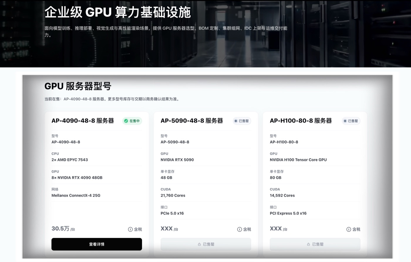Click model value AP-5090-48-8 under 型号
This screenshot has width=411, height=262.
[175, 142]
